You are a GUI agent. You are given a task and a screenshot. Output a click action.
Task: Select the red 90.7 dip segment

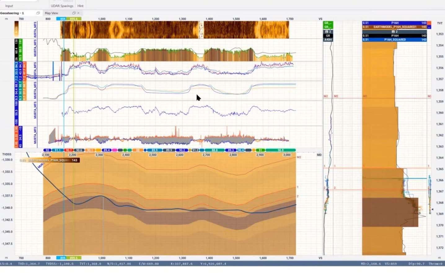point(68,150)
